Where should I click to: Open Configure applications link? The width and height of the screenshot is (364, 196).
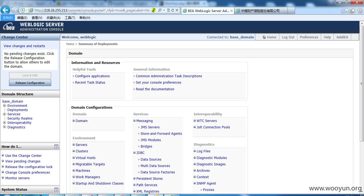point(92,76)
